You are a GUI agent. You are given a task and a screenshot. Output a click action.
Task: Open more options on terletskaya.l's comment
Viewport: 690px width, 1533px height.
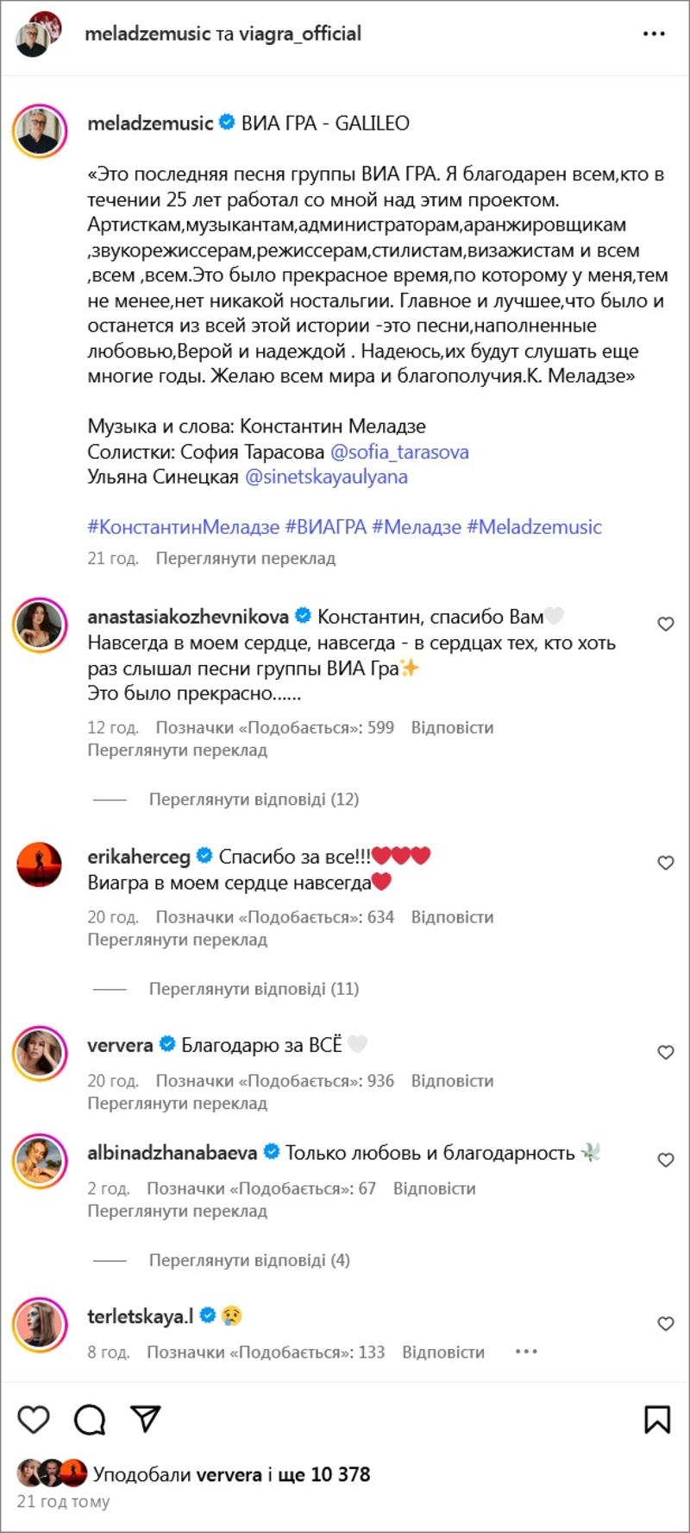tap(526, 1352)
